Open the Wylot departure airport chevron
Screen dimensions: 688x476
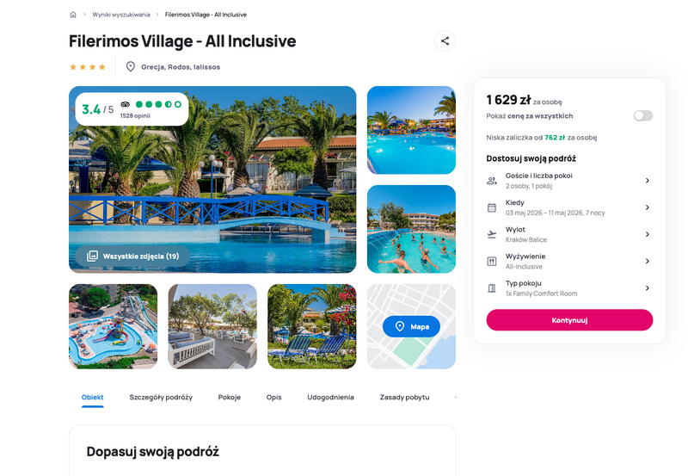click(x=648, y=234)
